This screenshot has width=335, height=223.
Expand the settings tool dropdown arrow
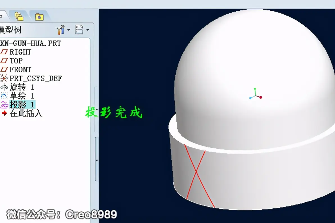point(69,30)
